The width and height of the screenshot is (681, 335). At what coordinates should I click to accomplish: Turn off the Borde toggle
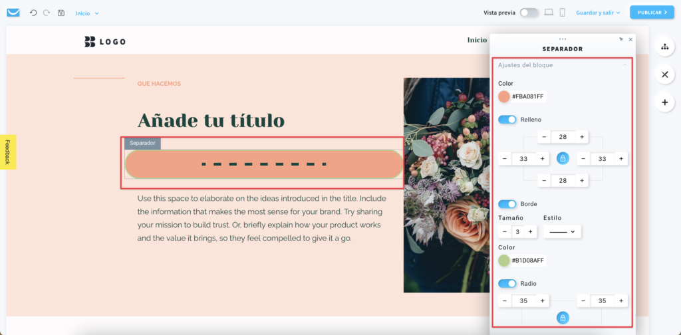point(507,203)
